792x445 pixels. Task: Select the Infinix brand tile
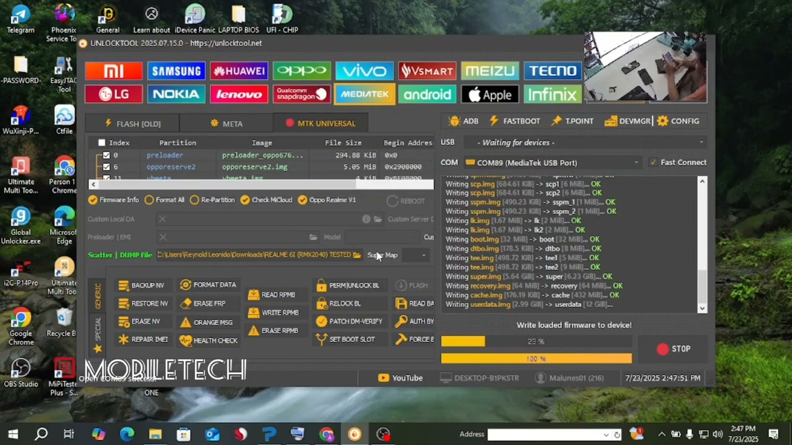[x=553, y=94]
